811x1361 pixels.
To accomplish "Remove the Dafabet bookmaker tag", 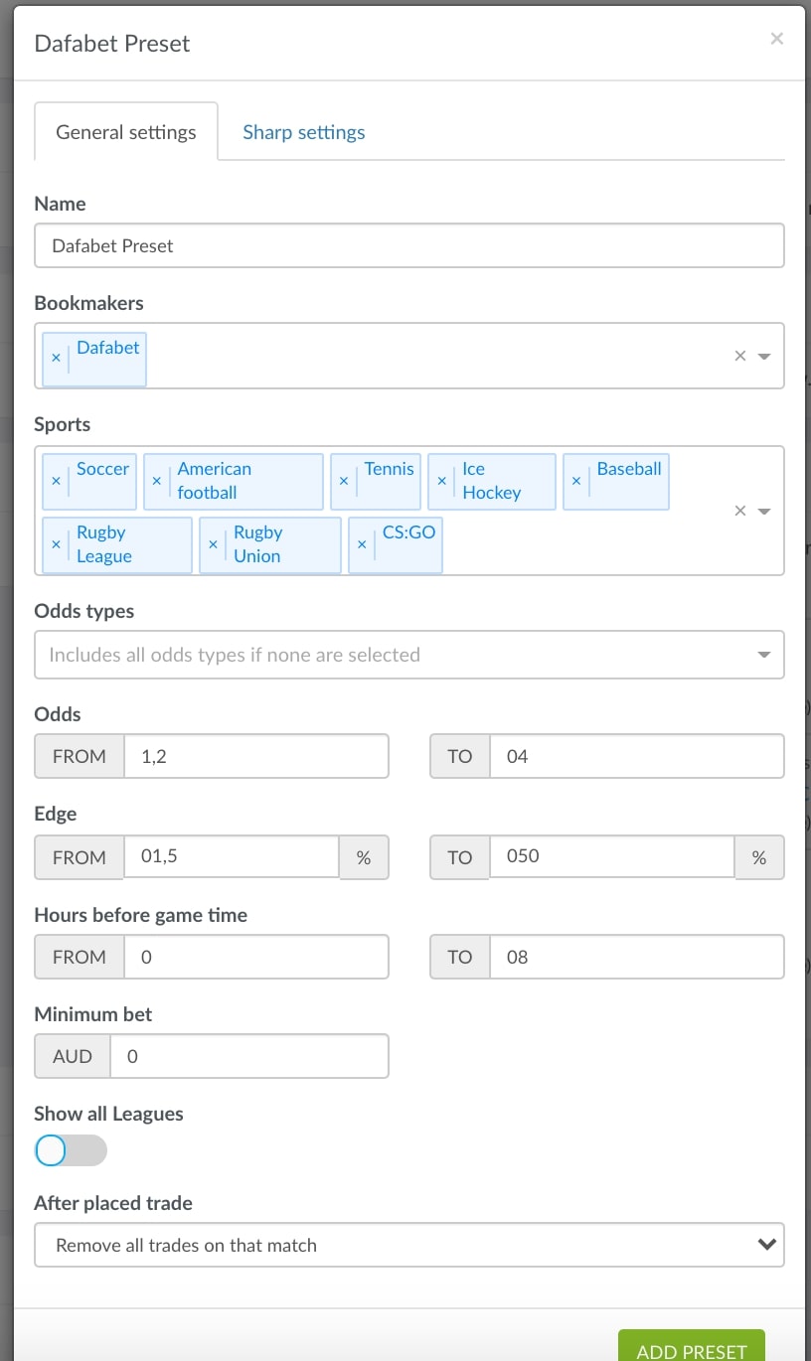I will (56, 358).
